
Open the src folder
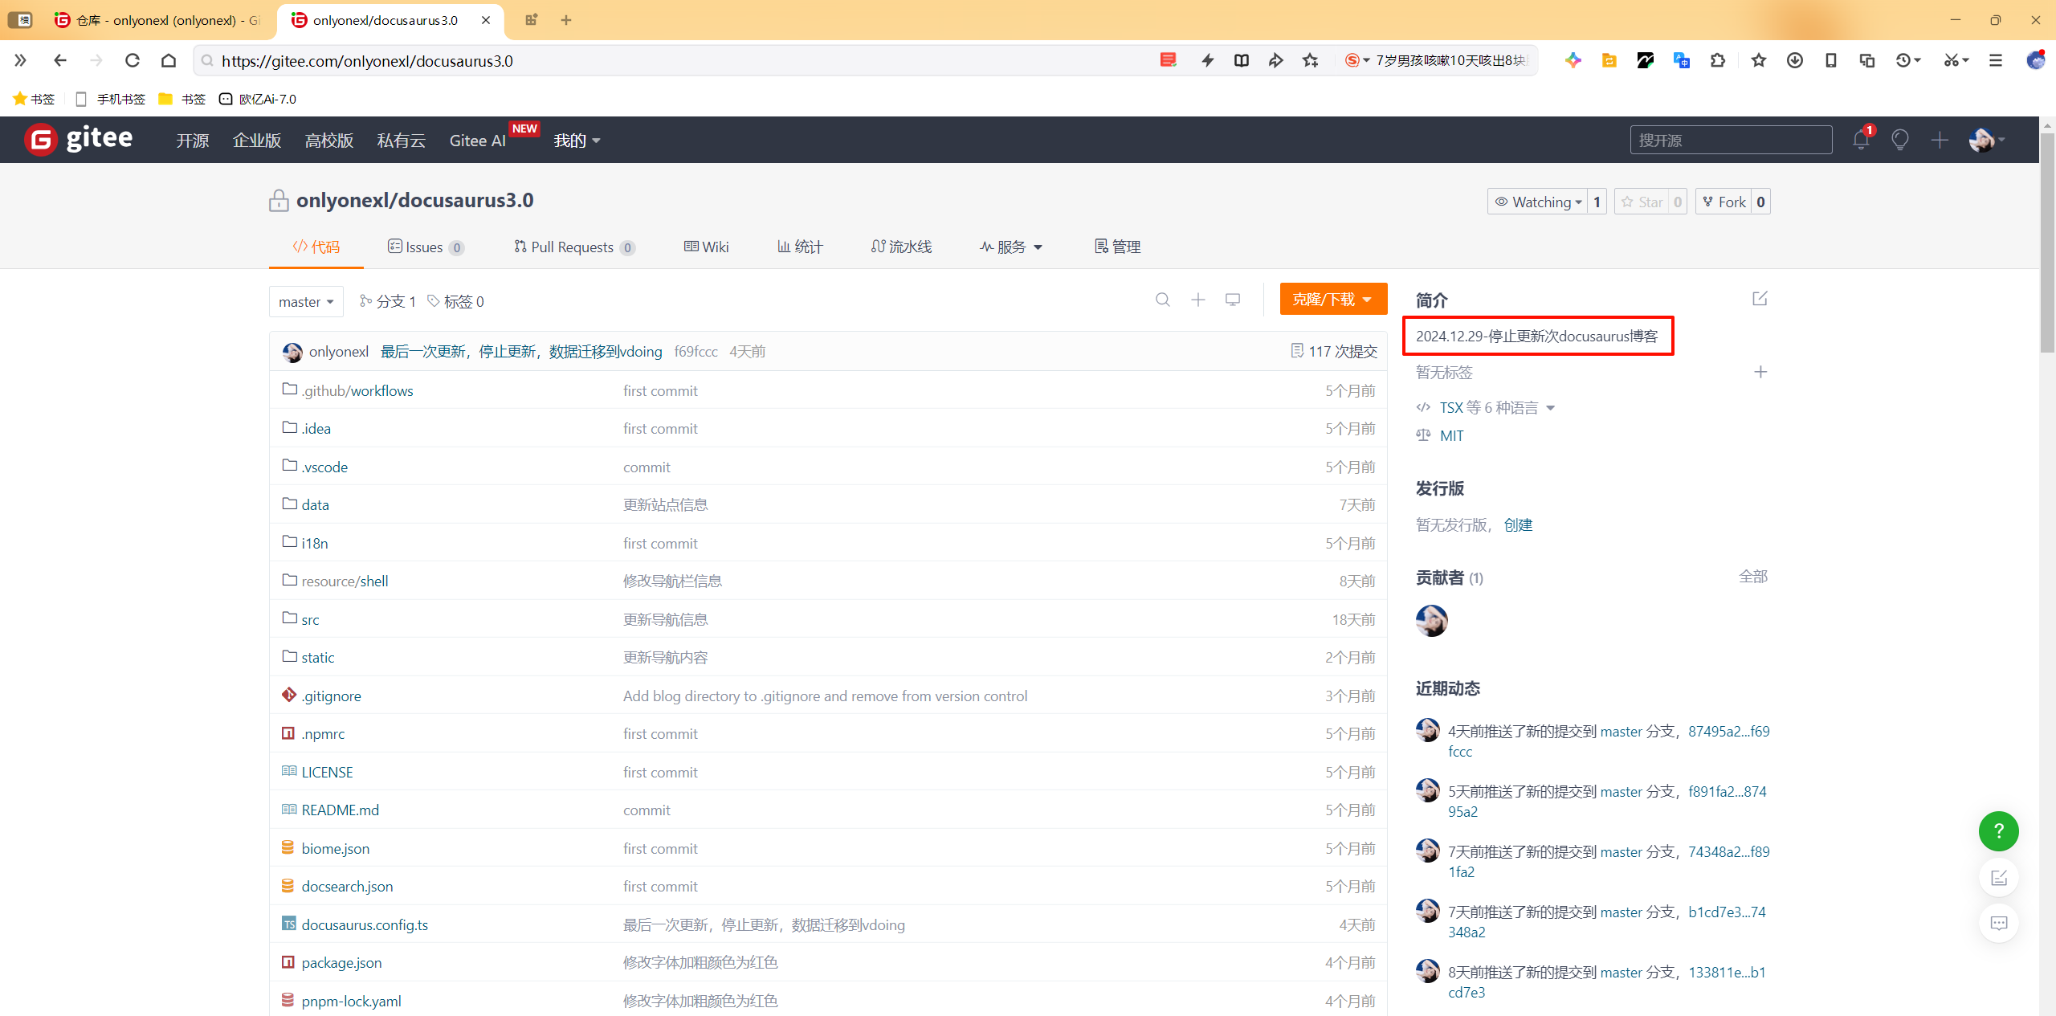coord(310,619)
